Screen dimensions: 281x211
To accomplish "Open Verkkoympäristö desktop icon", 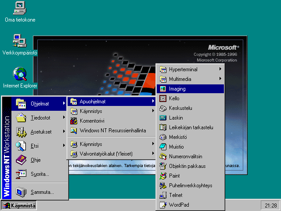I will click(x=20, y=41).
